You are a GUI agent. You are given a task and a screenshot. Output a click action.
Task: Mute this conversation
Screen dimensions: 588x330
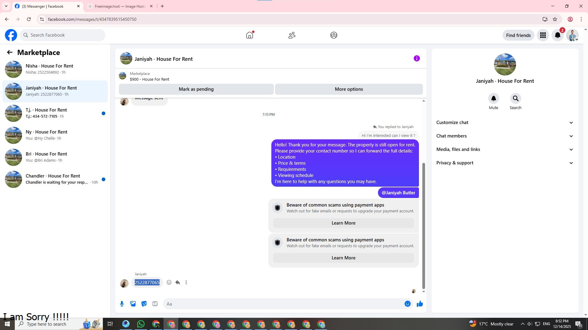click(493, 99)
